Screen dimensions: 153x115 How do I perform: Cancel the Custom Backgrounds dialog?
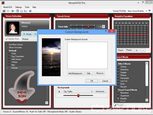click(105, 81)
